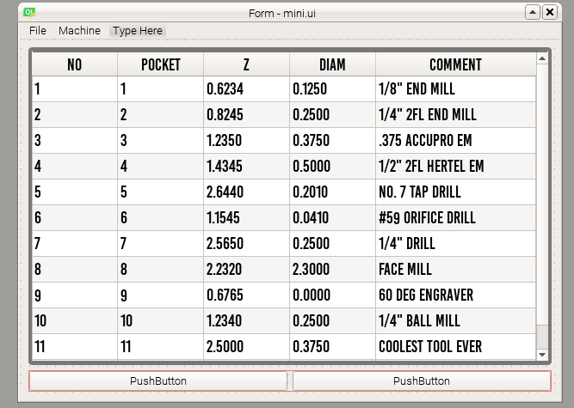Click the Z column header
Viewport: 574px width, 408px height.
tap(246, 64)
